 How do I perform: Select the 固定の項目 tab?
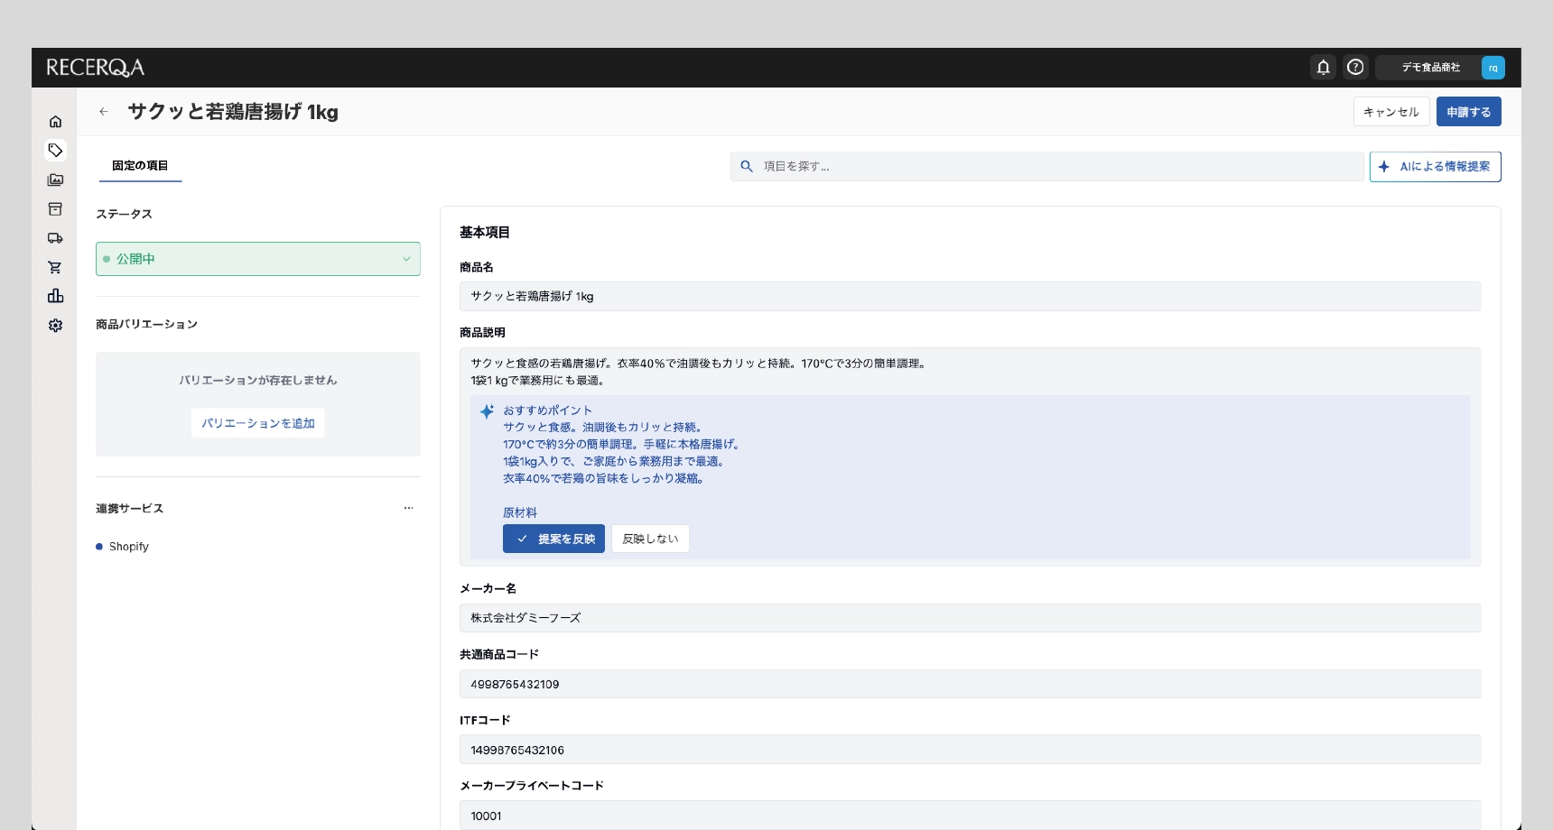[140, 165]
